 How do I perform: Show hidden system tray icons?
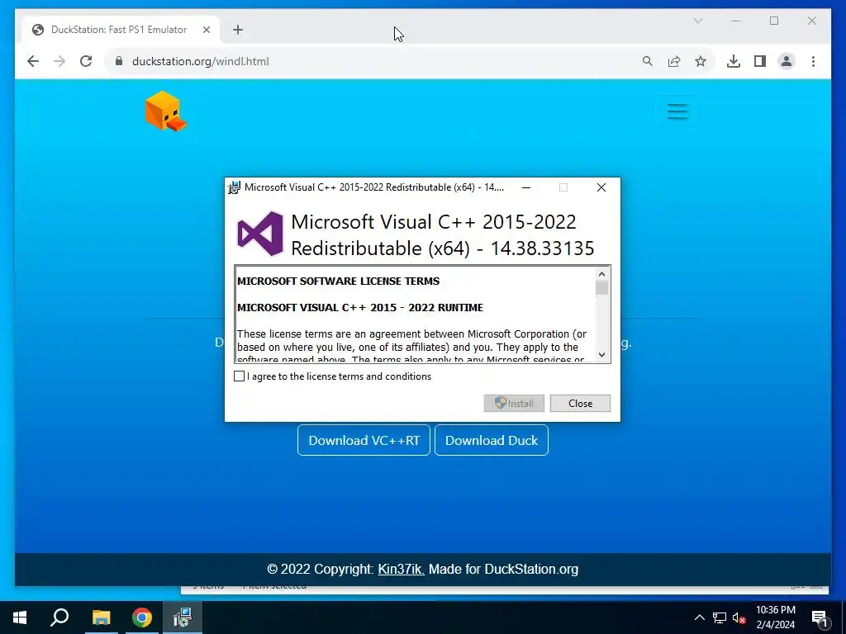point(699,617)
